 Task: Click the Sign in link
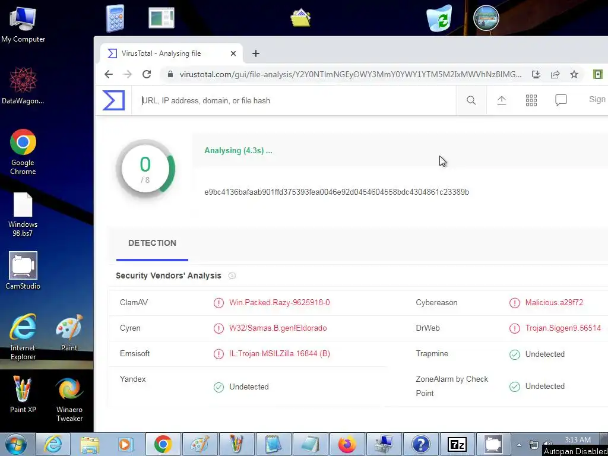point(597,100)
